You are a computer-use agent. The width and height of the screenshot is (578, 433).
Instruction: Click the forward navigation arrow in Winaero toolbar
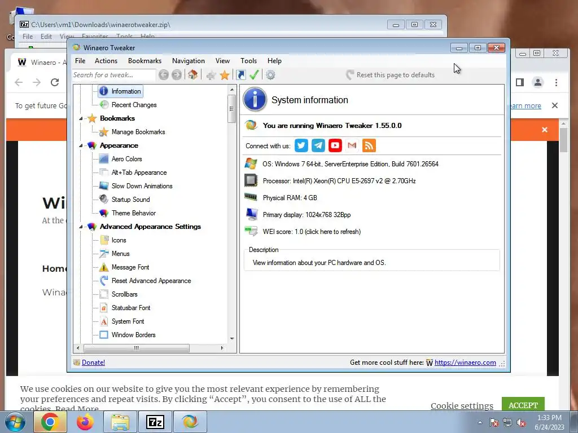(x=177, y=75)
